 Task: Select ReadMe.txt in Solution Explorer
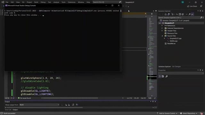coord(171,43)
